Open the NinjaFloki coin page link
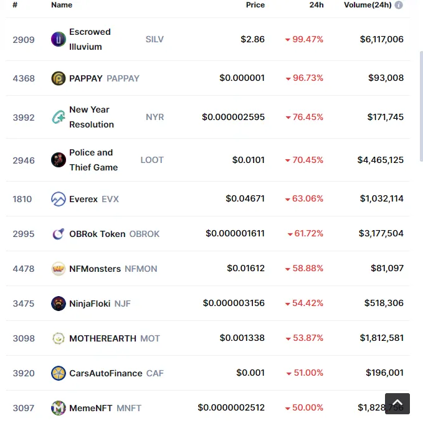This screenshot has height=423, width=423. [x=90, y=303]
